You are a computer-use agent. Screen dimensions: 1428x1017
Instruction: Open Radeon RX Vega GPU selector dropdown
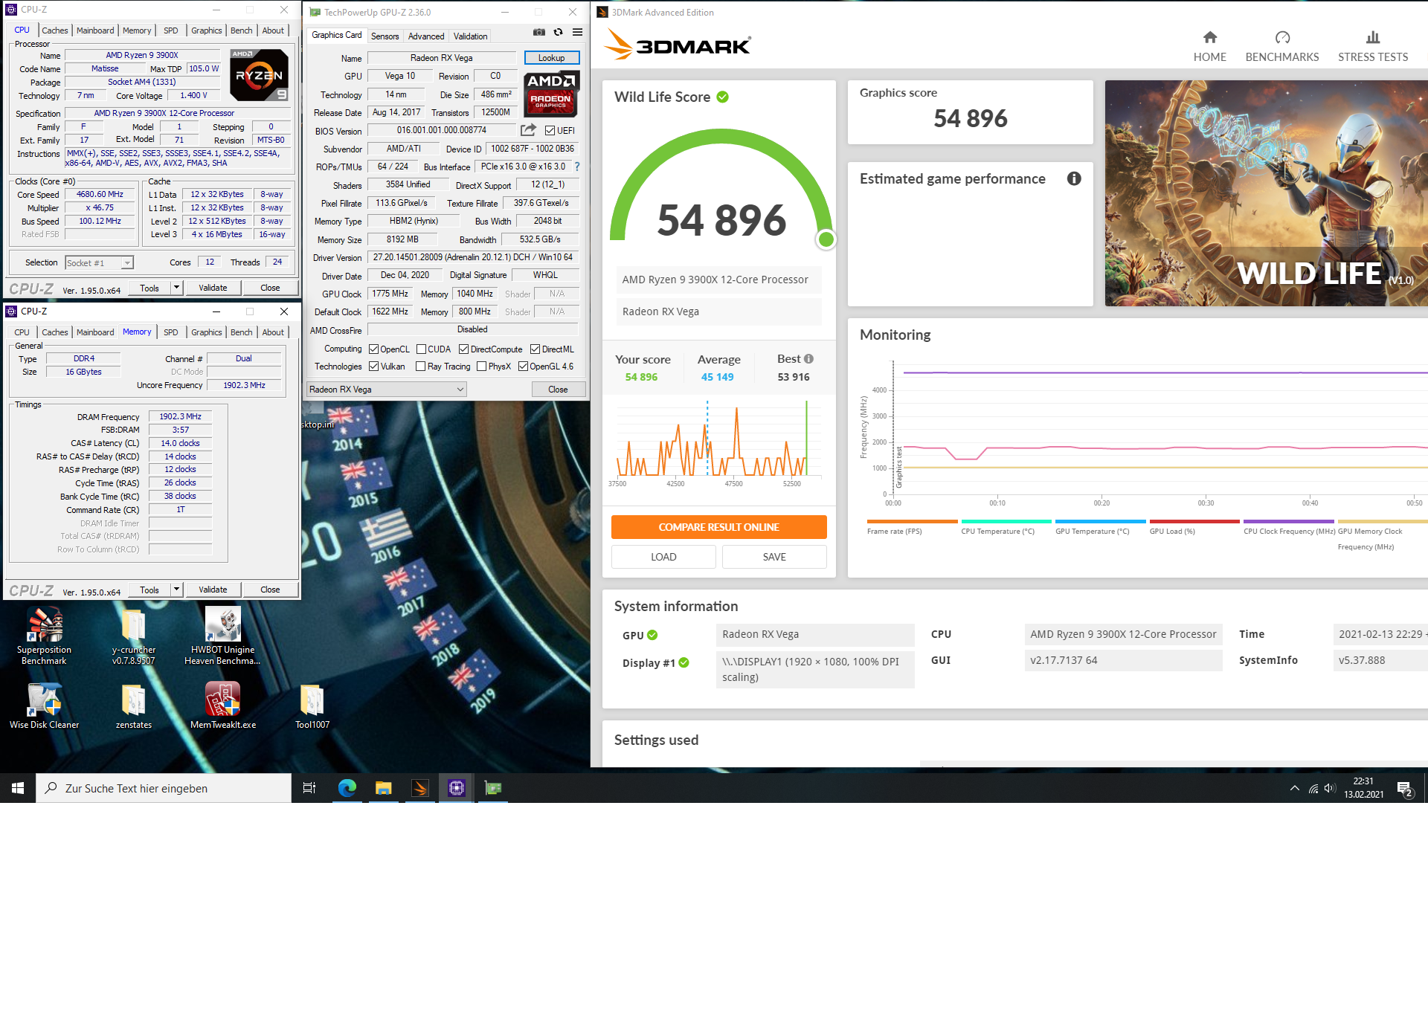(x=387, y=390)
